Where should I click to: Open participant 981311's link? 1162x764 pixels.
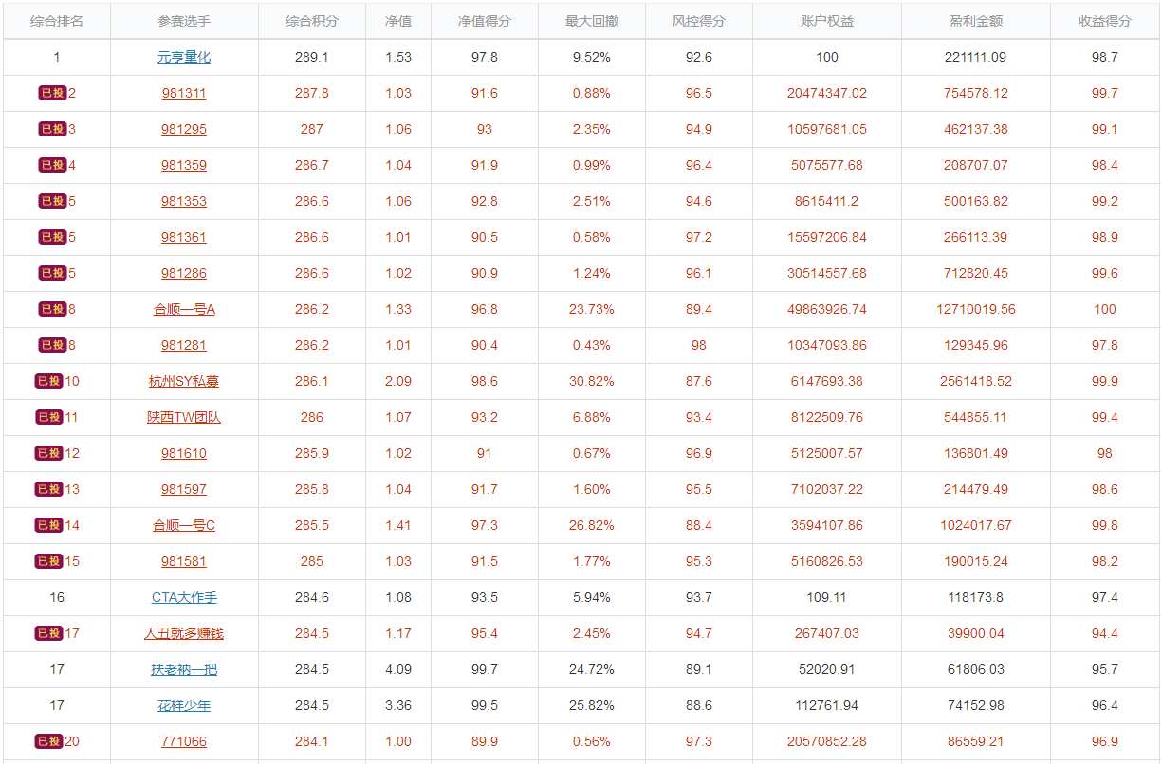tap(184, 93)
